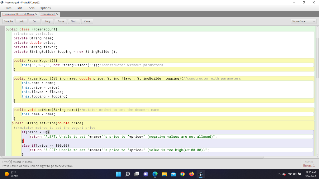319x179 pixels.
Task: Open Microsoft Edge from the taskbar
Action: pos(155,174)
